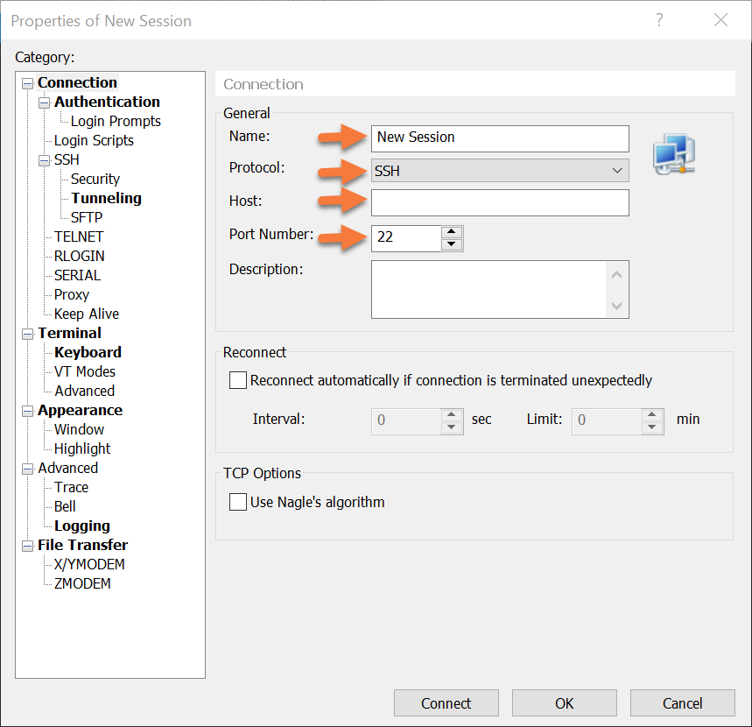Collapse the File Transfer node

click(27, 546)
